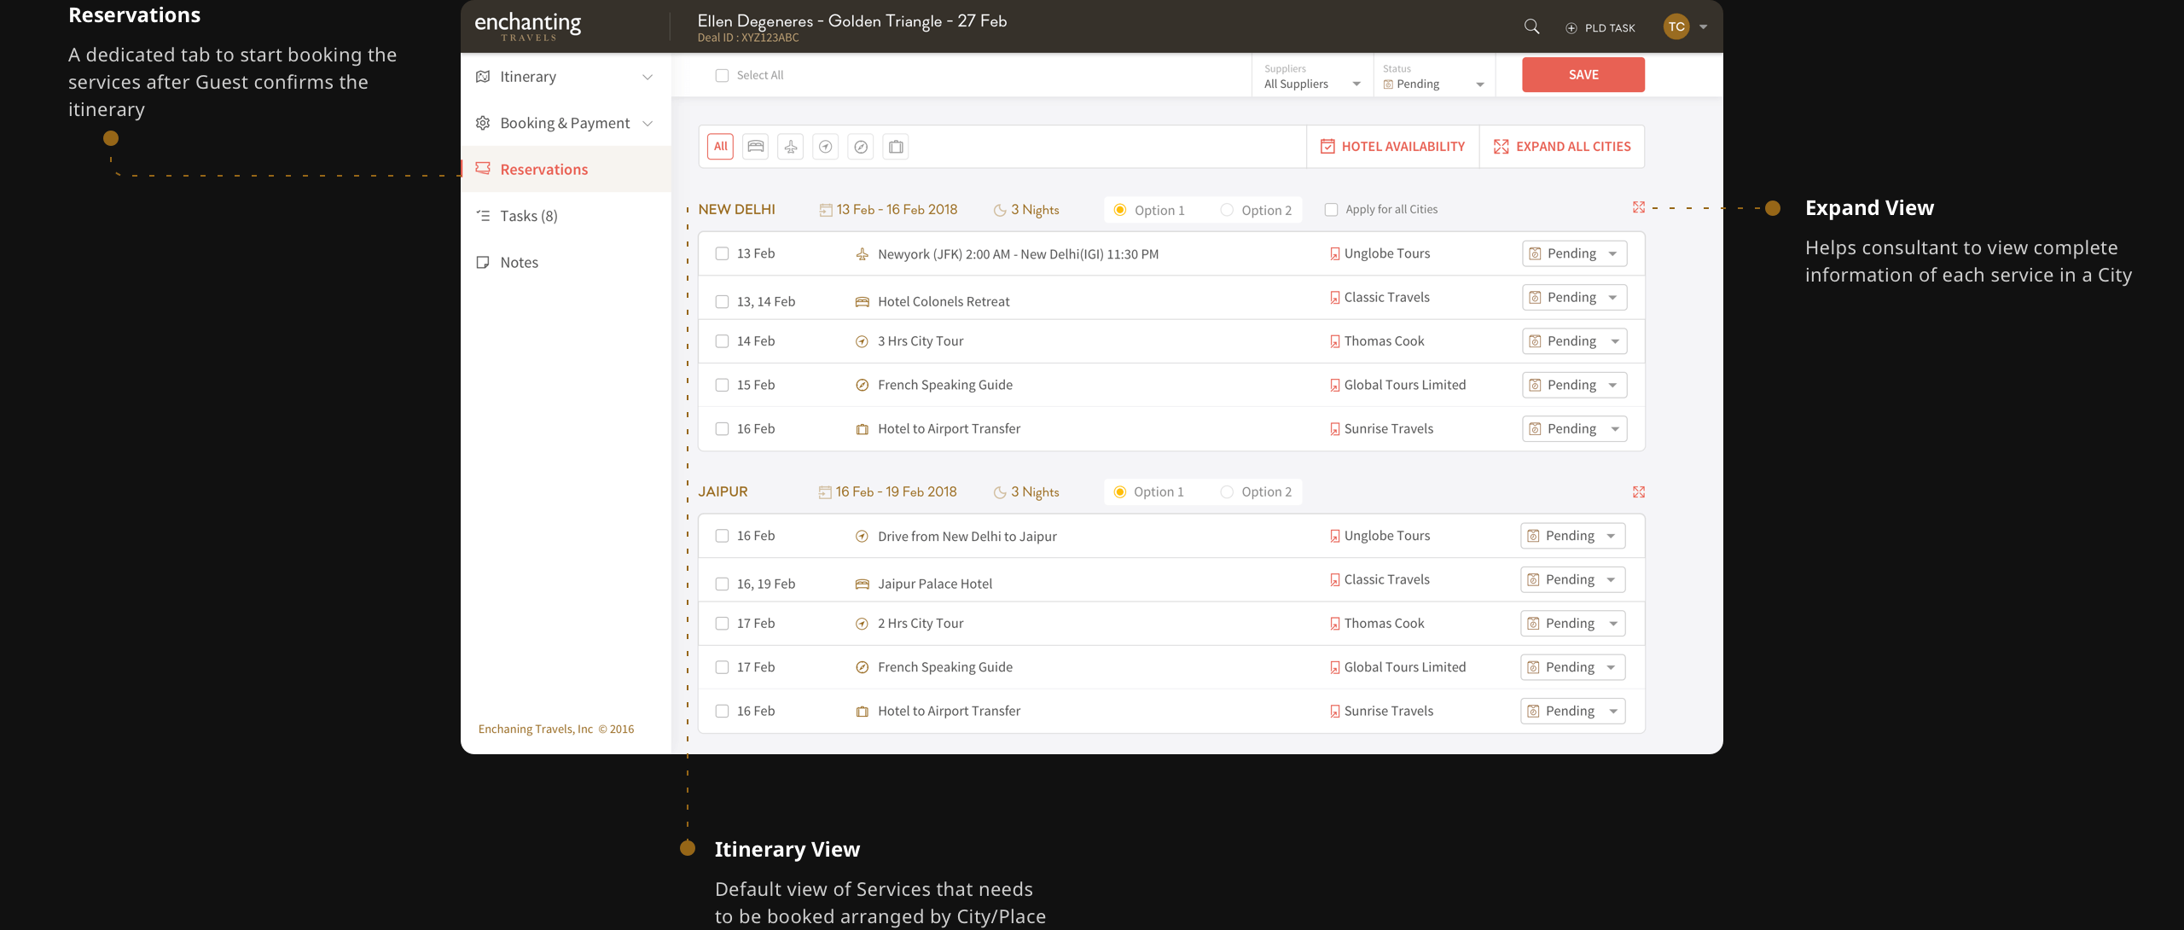Open Pending status dropdown for Hotel Colonels Retreat
Viewport: 2184px width, 930px height.
tap(1612, 297)
